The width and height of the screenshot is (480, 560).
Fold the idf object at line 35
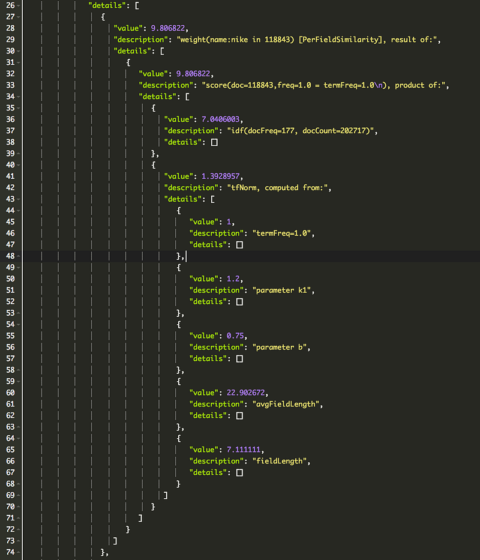(x=18, y=108)
